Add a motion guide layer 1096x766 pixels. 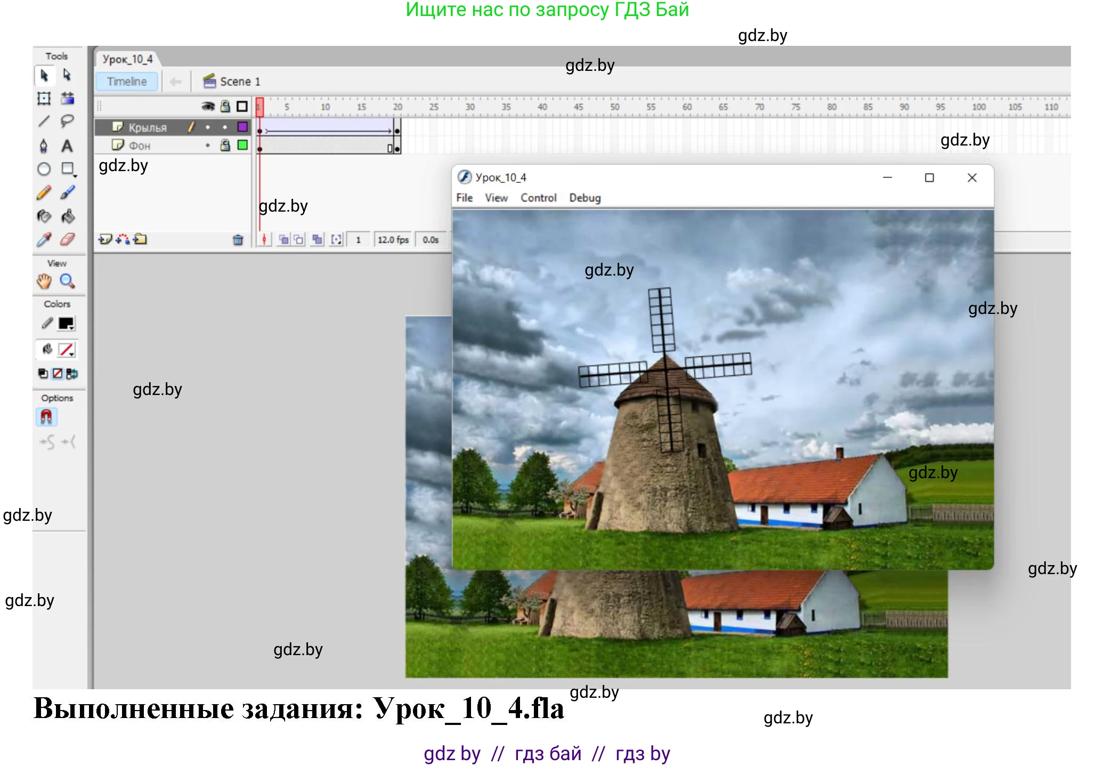click(x=123, y=239)
